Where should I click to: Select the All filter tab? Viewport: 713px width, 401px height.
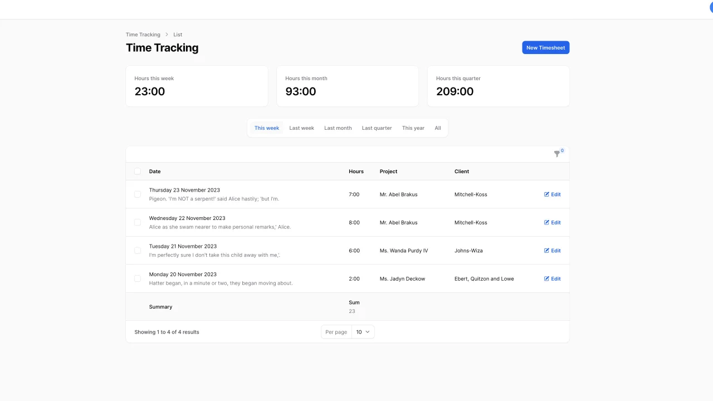click(438, 128)
